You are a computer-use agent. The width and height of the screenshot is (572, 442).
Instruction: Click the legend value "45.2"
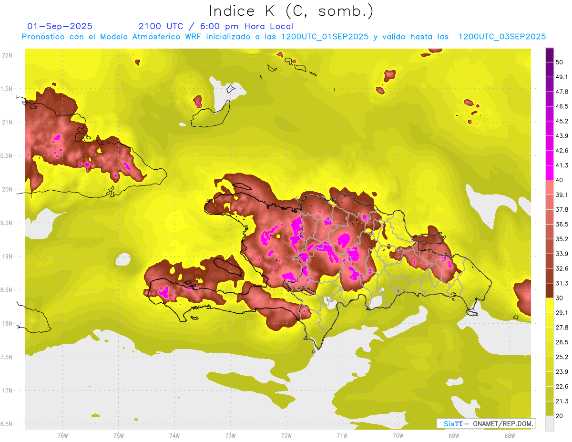point(562,121)
